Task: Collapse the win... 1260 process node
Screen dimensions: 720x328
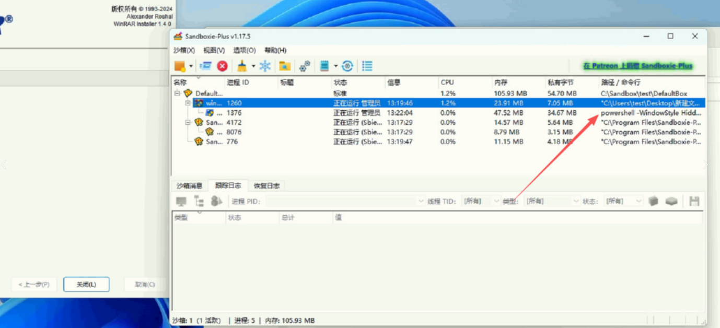Action: pyautogui.click(x=188, y=103)
